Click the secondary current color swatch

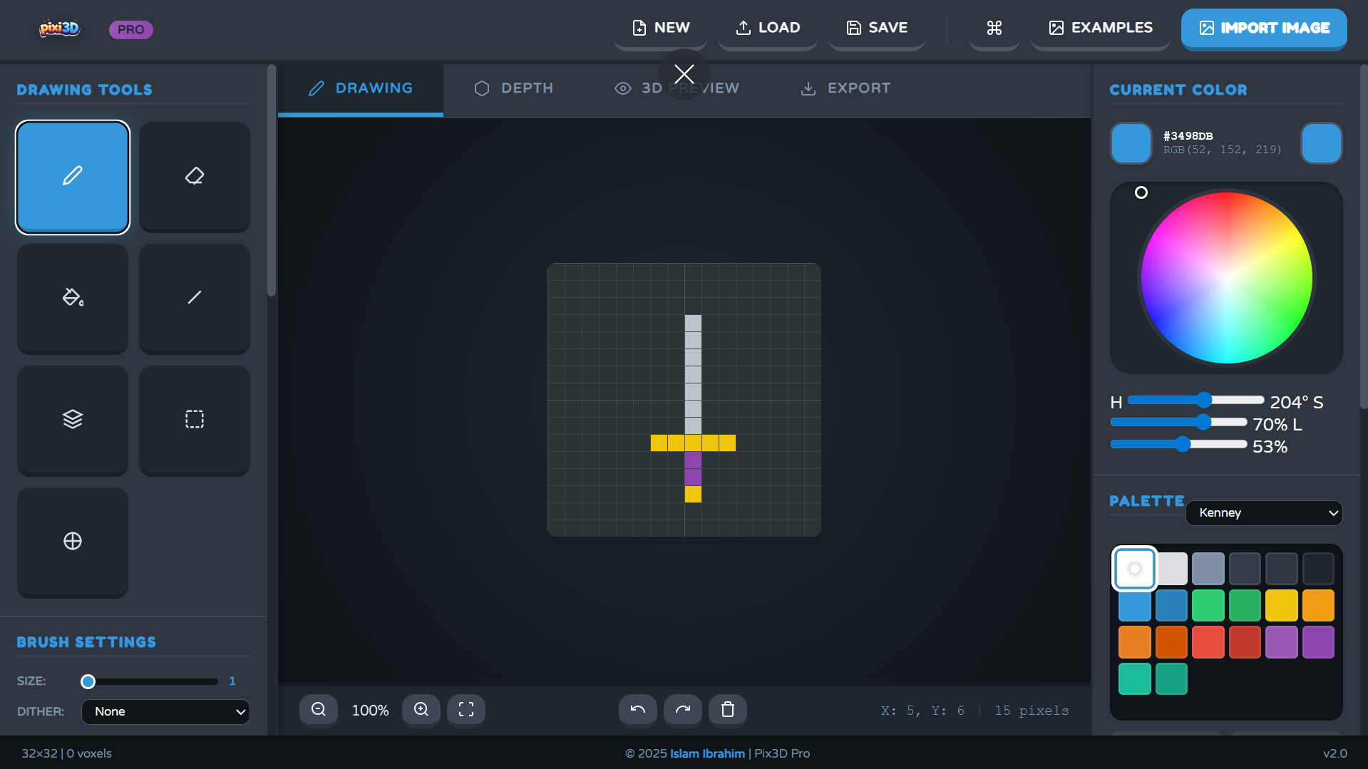pyautogui.click(x=1322, y=143)
